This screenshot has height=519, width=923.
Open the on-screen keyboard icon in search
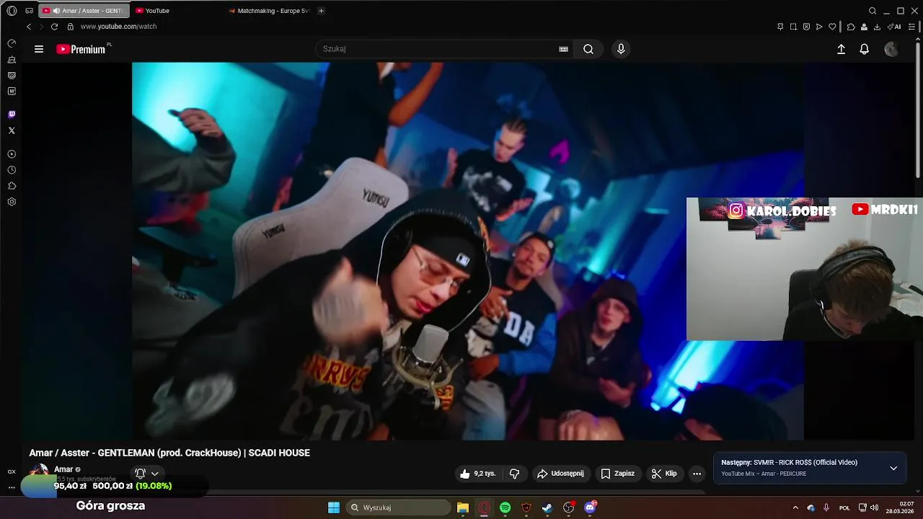[x=563, y=49]
